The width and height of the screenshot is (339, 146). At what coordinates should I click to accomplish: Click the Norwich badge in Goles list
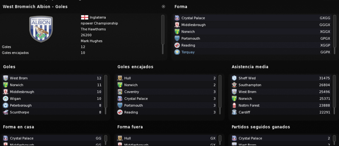pyautogui.click(x=6, y=85)
